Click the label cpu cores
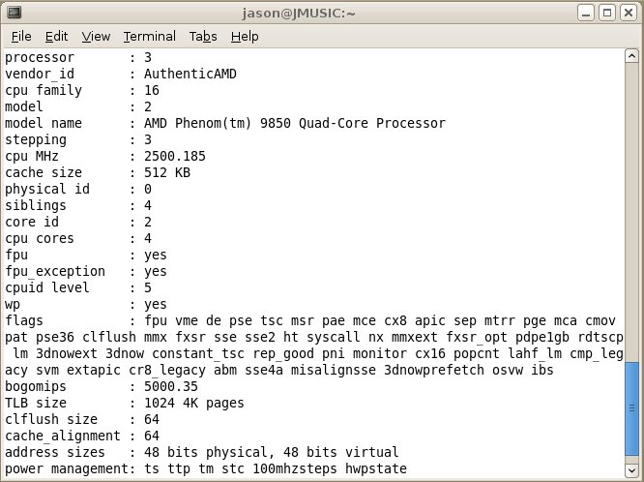Viewport: 644px width, 482px height. pyautogui.click(x=40, y=238)
